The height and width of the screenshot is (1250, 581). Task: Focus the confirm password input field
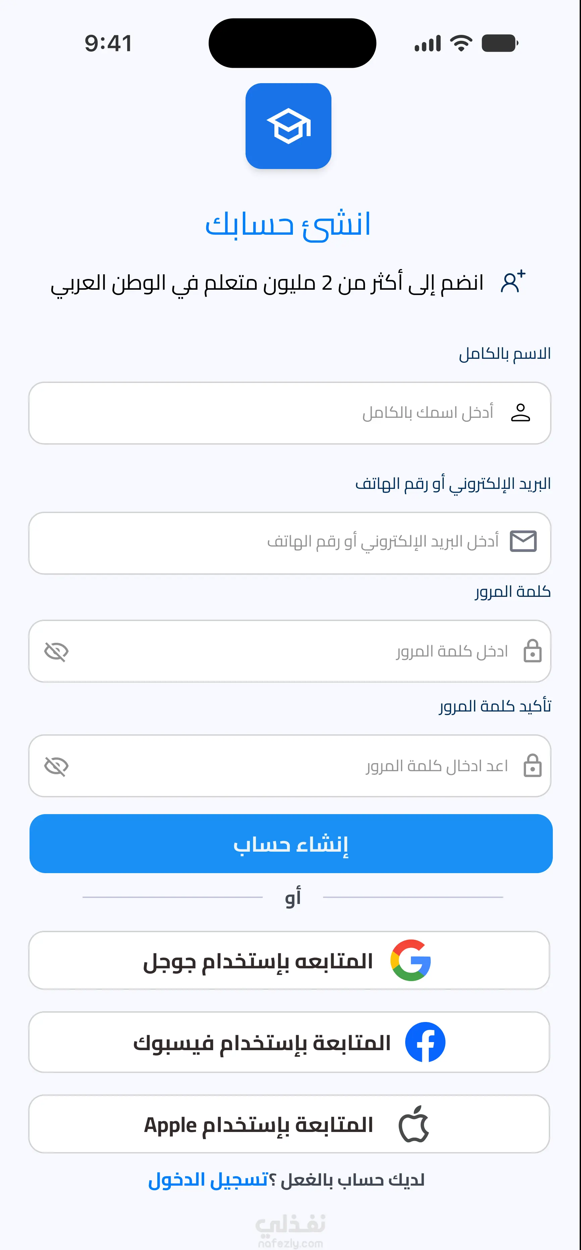tap(290, 766)
